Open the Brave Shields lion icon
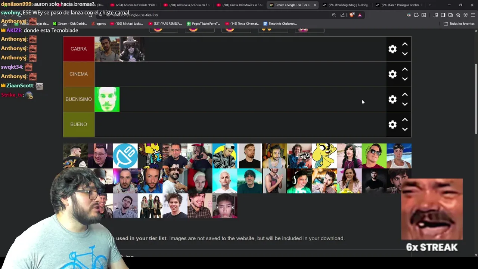478x269 pixels. pos(351,15)
